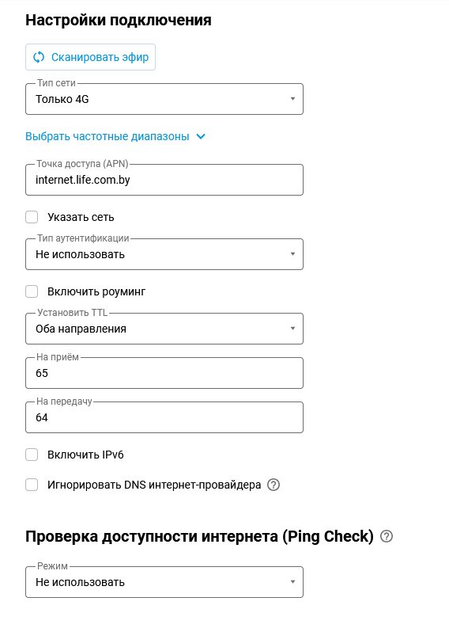Click the Тип аутентификации dropdown arrow
449x628 pixels.
click(x=292, y=254)
